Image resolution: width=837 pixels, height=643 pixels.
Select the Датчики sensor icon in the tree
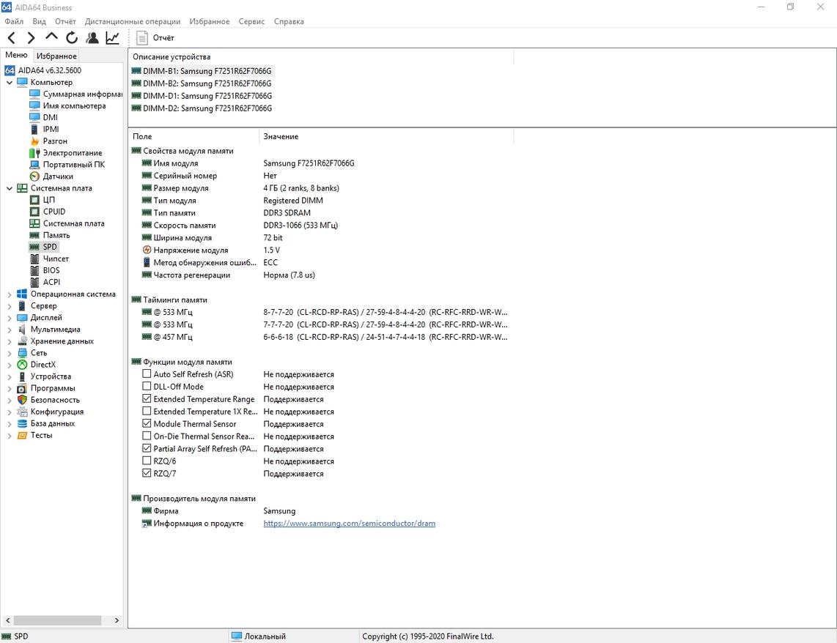34,176
